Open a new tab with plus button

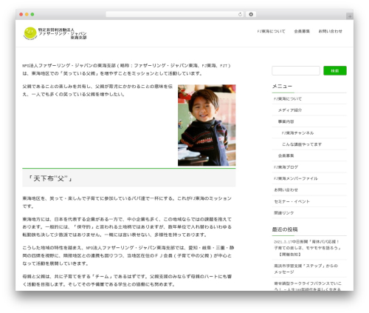click(x=350, y=16)
